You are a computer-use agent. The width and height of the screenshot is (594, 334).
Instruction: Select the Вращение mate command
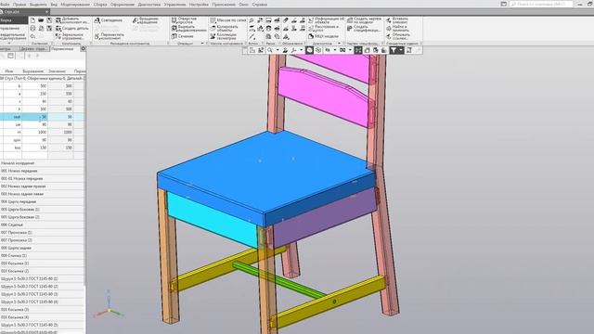point(146,20)
